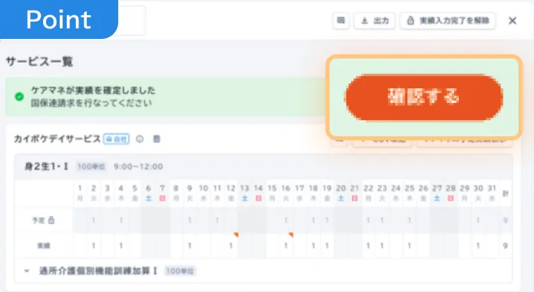534x292 pixels.
Task: Click the 自社 badge
Action: [116, 139]
